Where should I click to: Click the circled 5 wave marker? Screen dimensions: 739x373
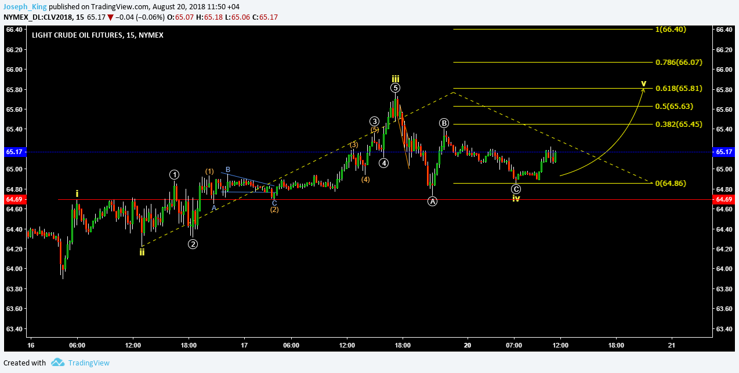[395, 88]
